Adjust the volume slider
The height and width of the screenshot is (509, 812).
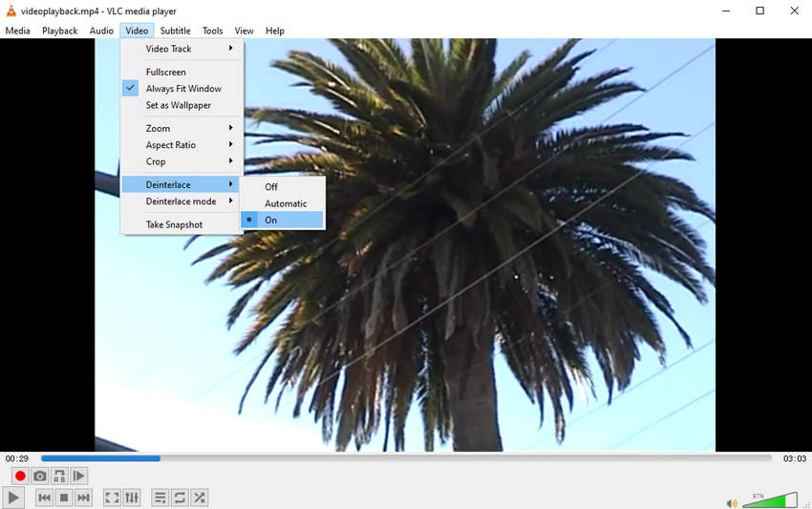(770, 500)
